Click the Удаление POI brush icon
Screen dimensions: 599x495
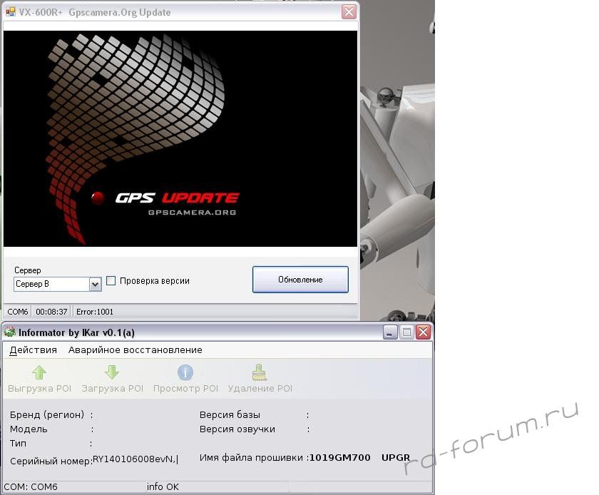(260, 372)
